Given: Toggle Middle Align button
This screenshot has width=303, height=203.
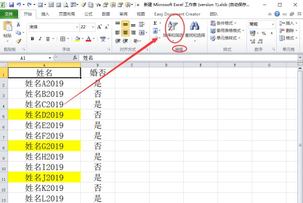Looking at the screenshot, I should 125,24.
